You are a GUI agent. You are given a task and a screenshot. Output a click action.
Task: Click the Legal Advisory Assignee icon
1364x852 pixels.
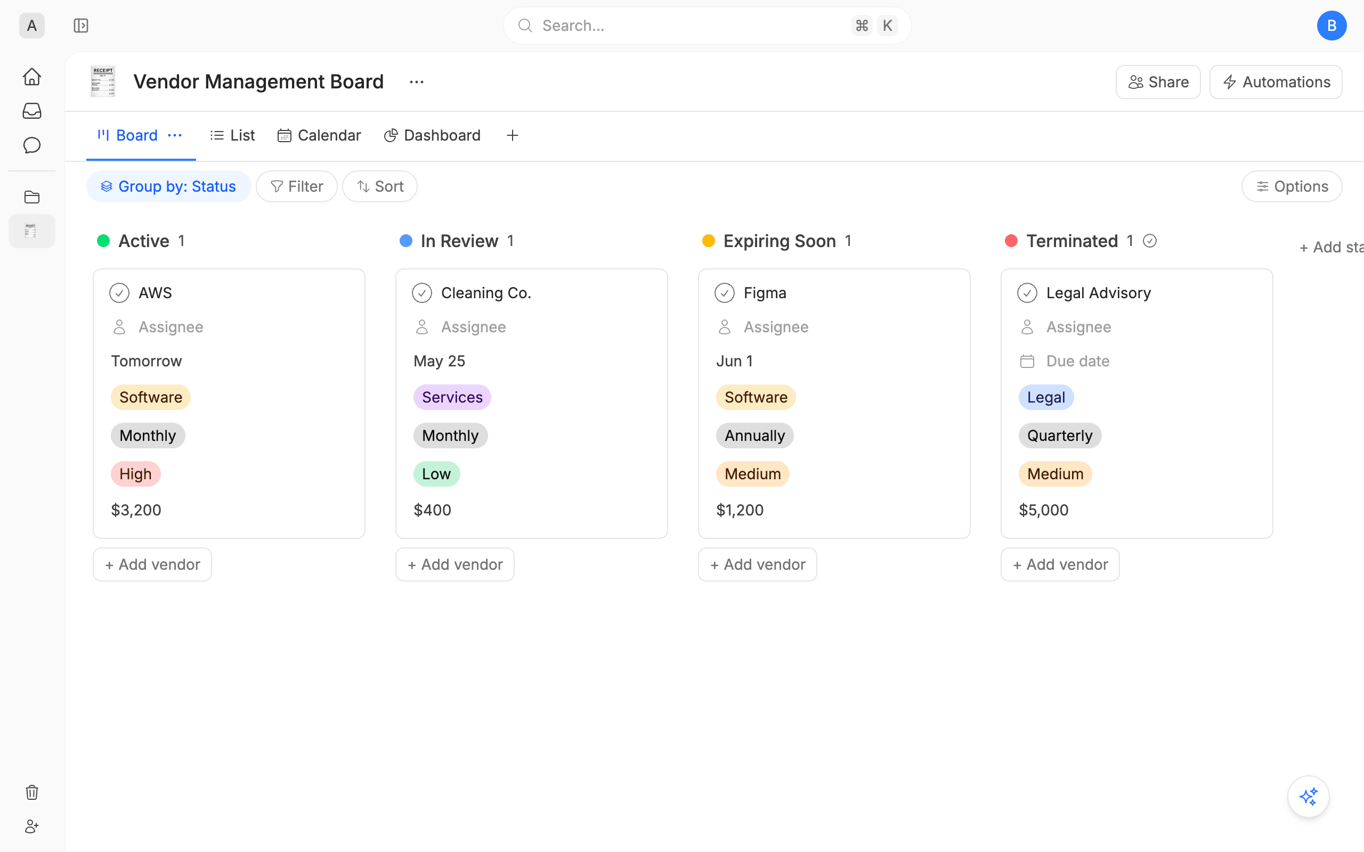click(1027, 327)
